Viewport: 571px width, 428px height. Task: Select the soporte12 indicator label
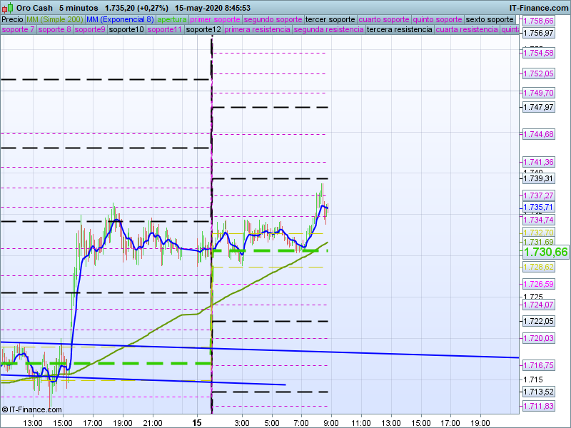point(203,30)
